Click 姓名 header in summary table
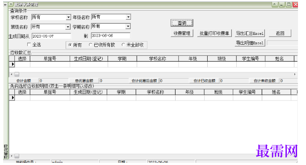 [x=280, y=59]
